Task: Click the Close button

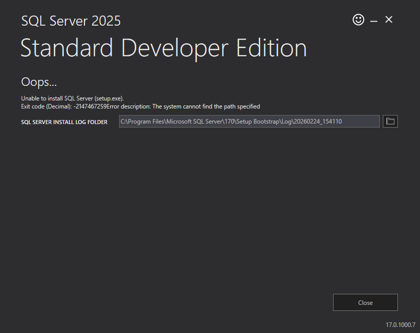Action: 365,302
